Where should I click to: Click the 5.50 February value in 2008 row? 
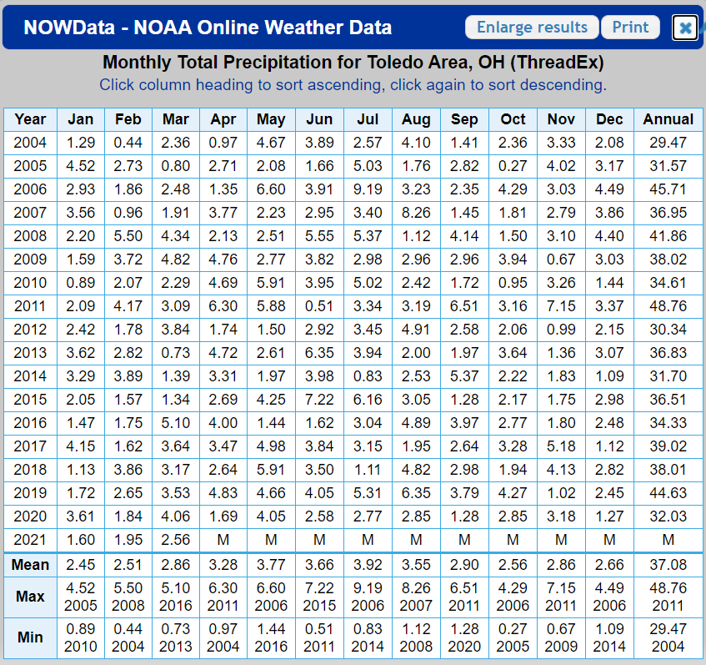point(128,236)
